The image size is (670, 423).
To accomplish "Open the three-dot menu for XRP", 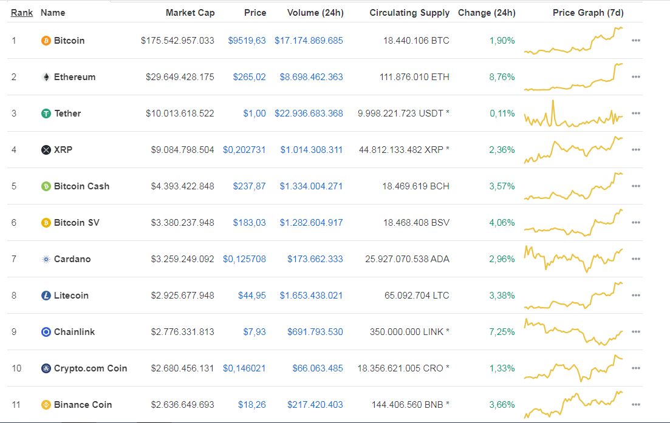I will pyautogui.click(x=636, y=150).
